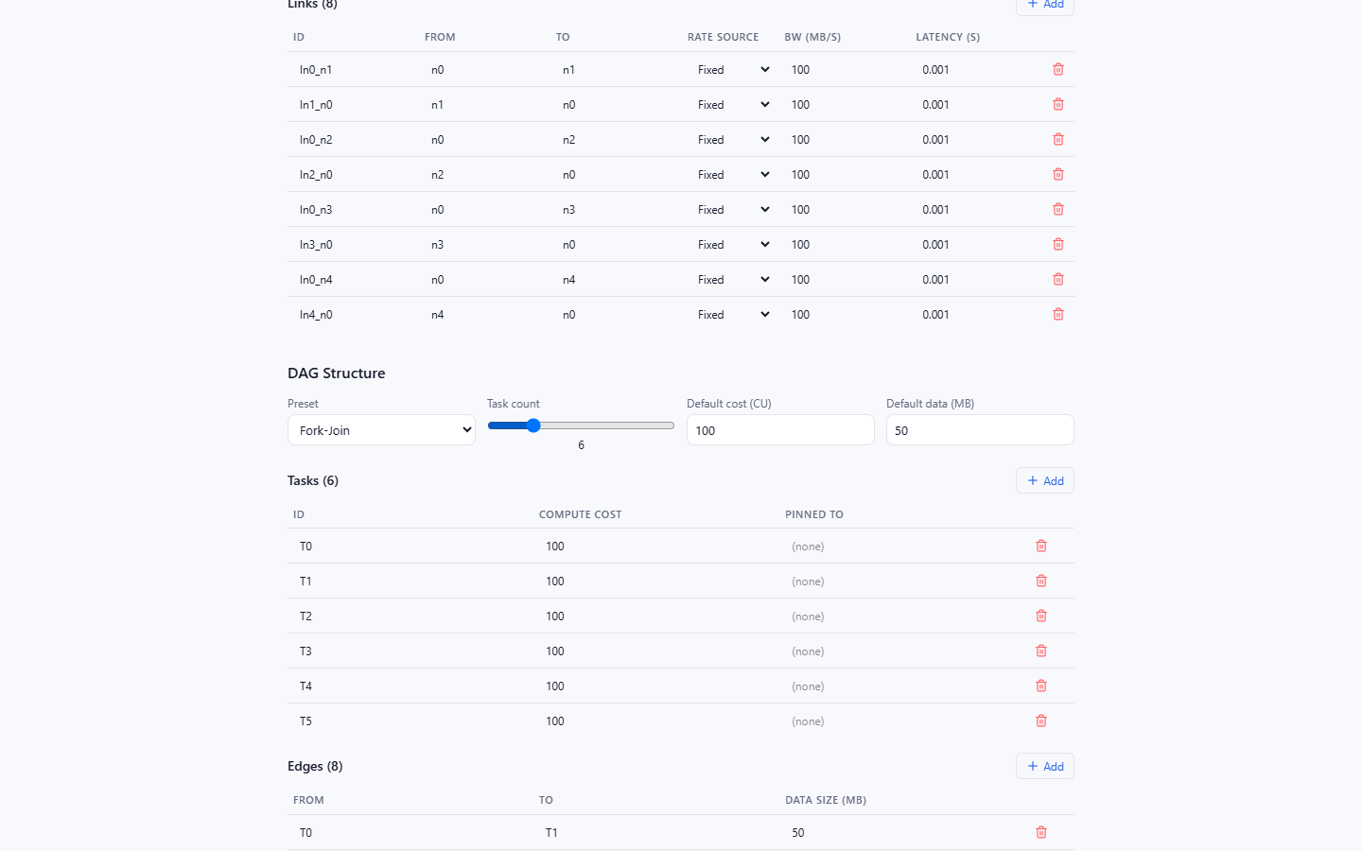Edit the Default data (MB) field
The height and width of the screenshot is (851, 1362).
980,430
